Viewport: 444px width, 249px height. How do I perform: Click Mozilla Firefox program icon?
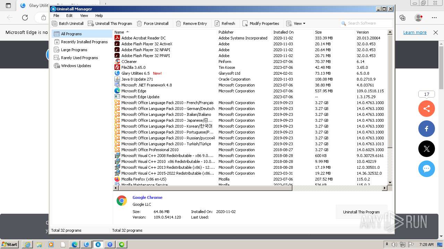coord(117,179)
